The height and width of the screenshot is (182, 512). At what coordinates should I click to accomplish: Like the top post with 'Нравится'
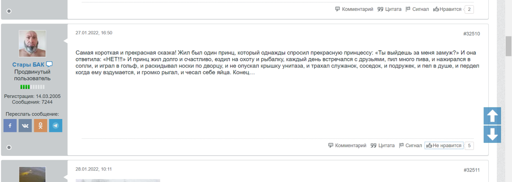click(x=448, y=9)
